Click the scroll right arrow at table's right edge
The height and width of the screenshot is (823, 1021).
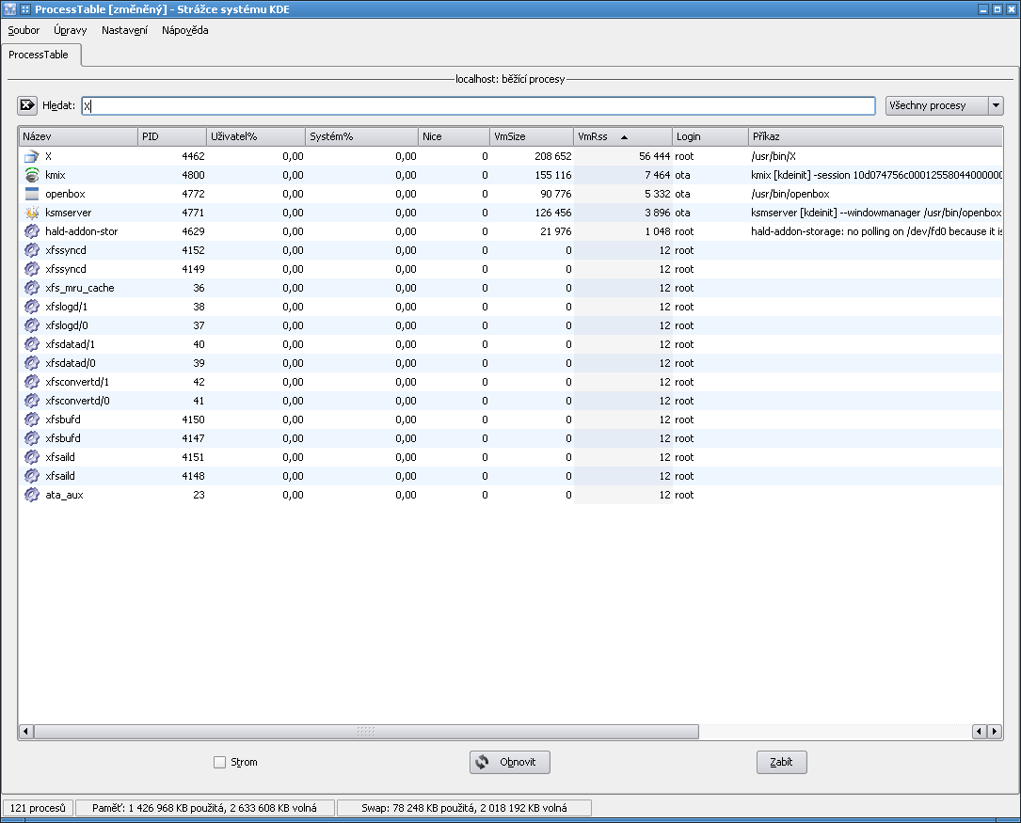(x=995, y=732)
